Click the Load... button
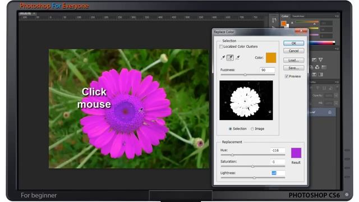Image resolution: width=359 pixels, height=202 pixels. [294, 60]
